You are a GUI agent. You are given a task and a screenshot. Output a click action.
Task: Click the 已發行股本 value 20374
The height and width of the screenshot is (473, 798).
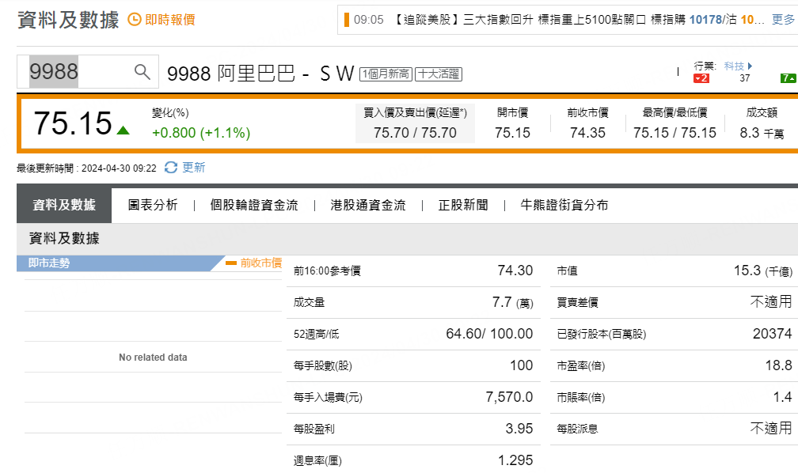[773, 334]
